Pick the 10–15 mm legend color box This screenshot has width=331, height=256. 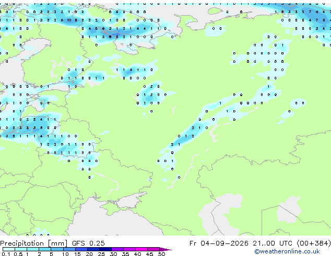click(x=69, y=249)
